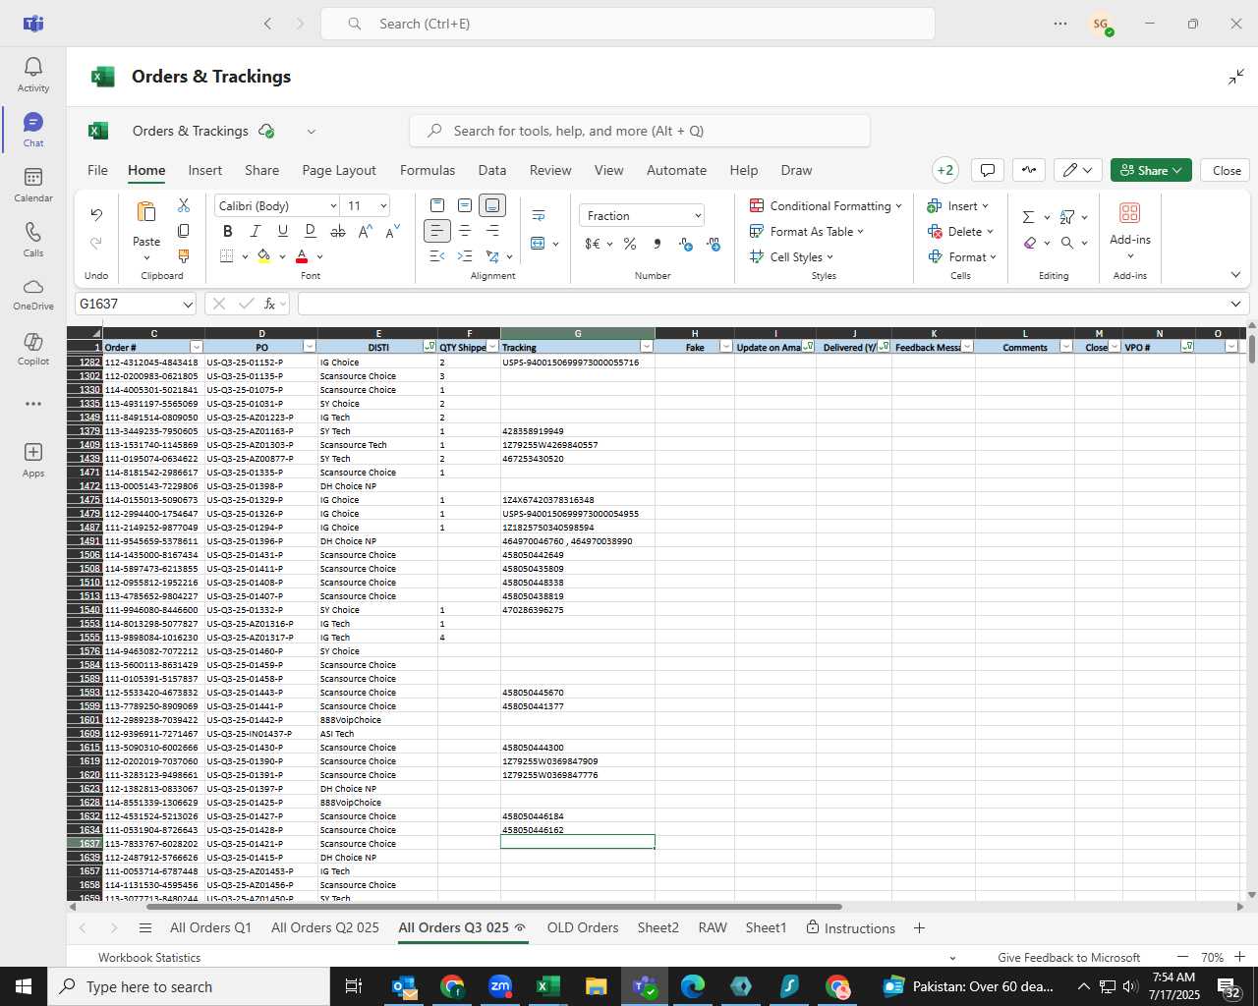Toggle Align Left
This screenshot has width=1258, height=1006.
pyautogui.click(x=437, y=231)
